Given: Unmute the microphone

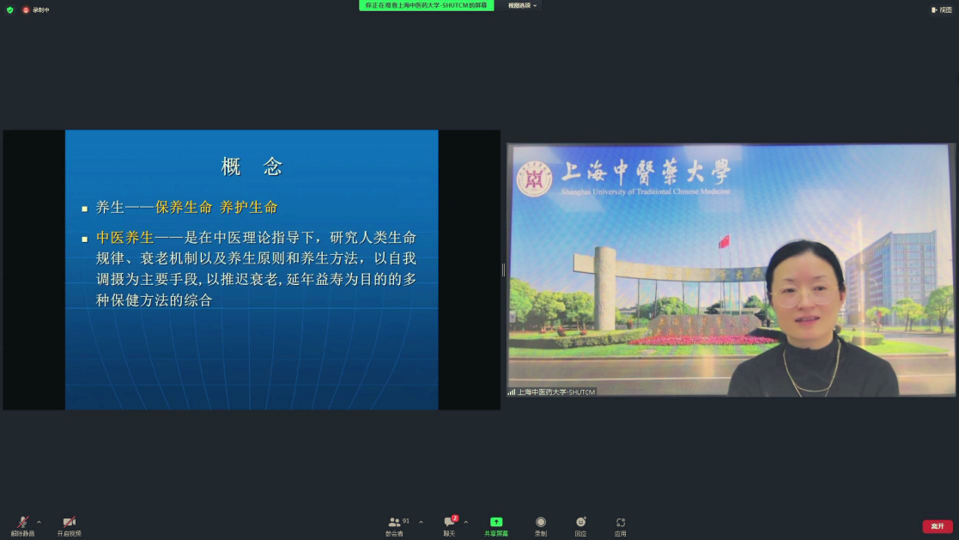Looking at the screenshot, I should click(x=22, y=523).
